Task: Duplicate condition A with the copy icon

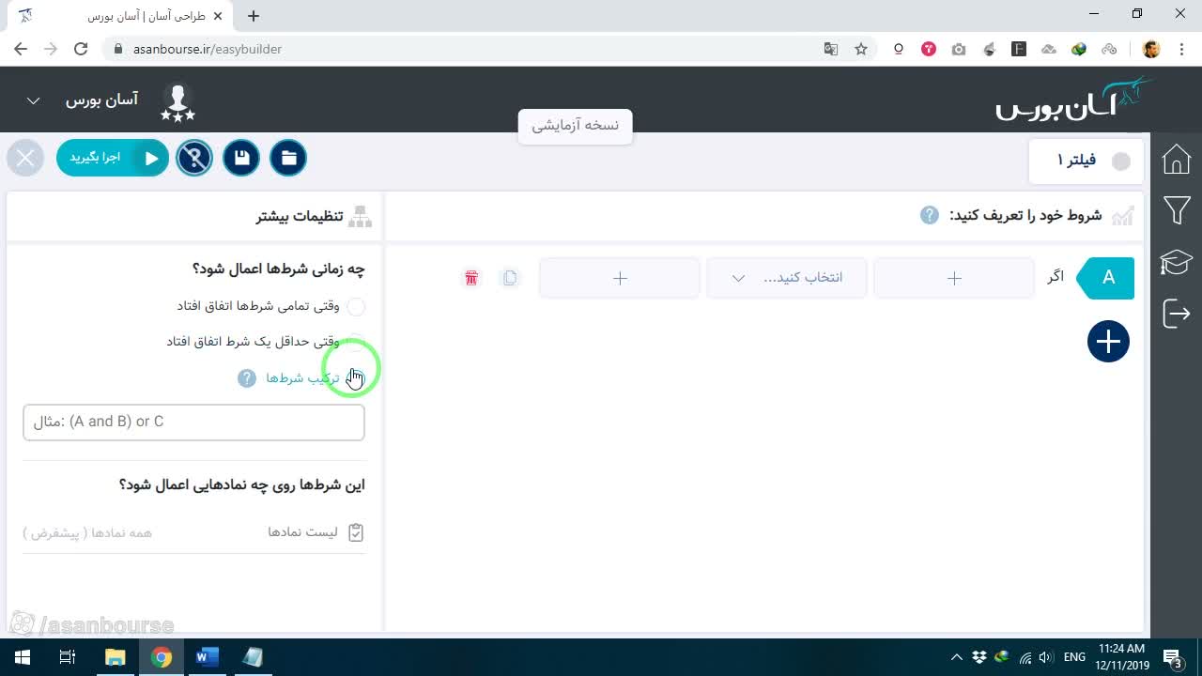Action: click(x=510, y=278)
